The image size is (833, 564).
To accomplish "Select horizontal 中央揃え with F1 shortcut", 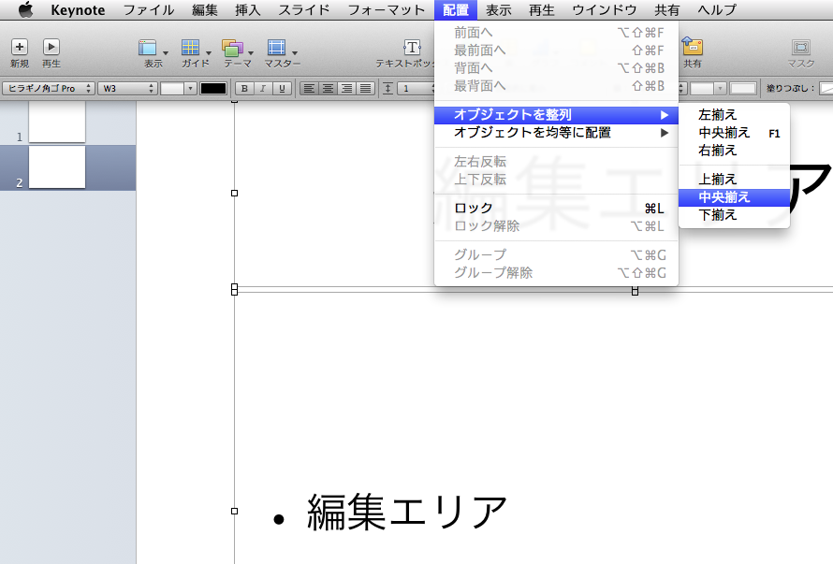I will tap(734, 133).
